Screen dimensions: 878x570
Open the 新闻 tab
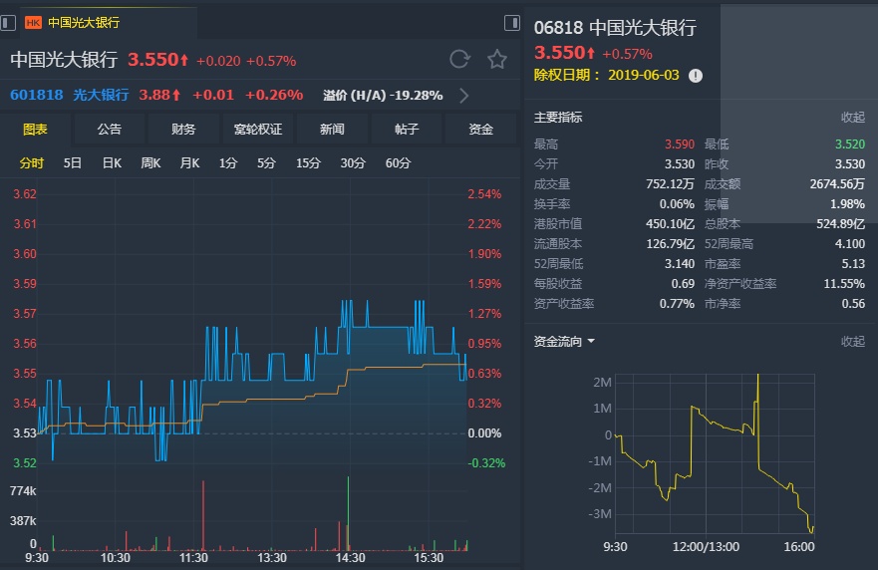point(332,130)
